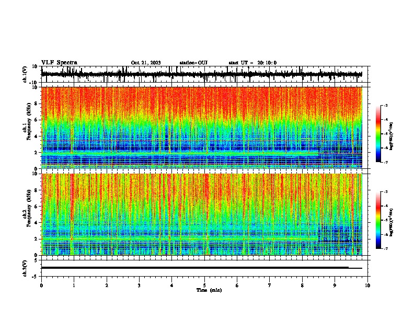Click the ch.2 colorbar log(PSD) unit label
The width and height of the screenshot is (414, 320).
391,223
